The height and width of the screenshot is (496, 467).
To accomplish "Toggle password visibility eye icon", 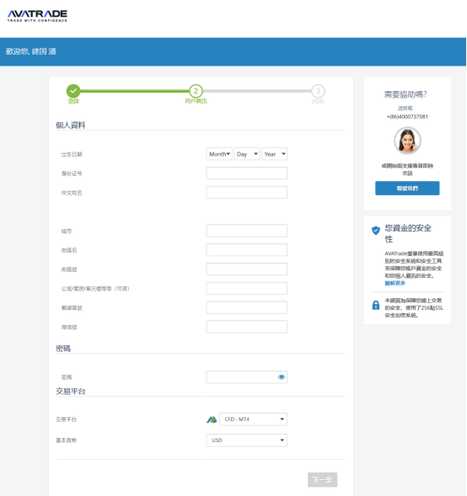I will pos(282,377).
